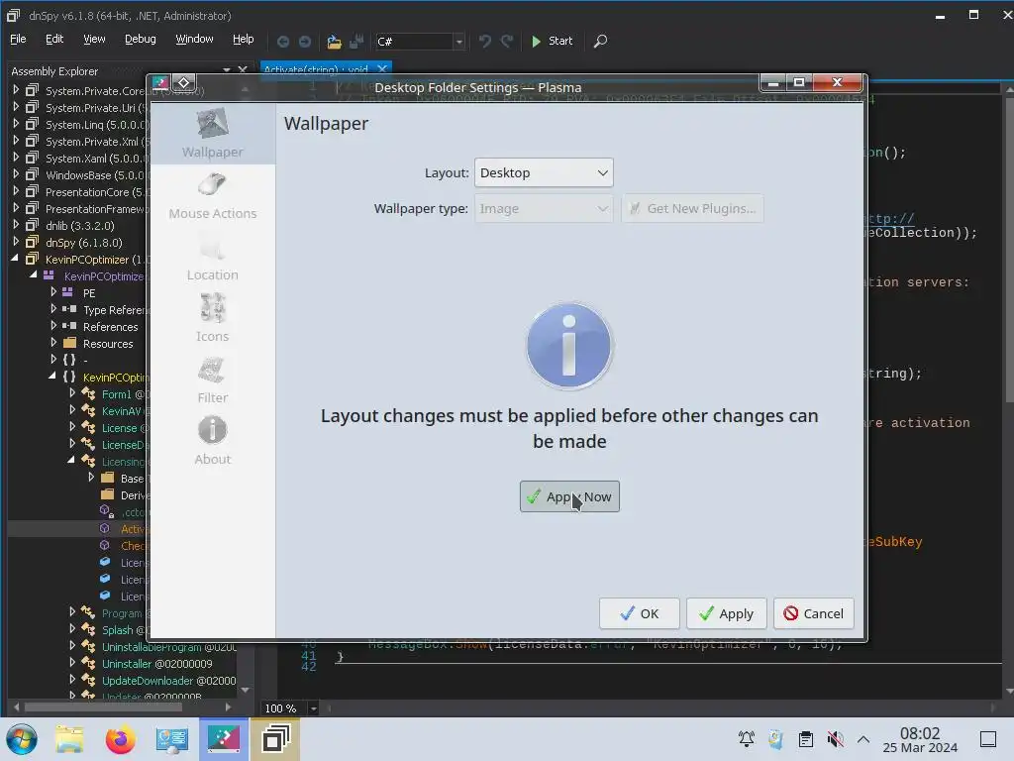The height and width of the screenshot is (761, 1014).
Task: Cancel the Desktop Folder Settings dialog
Action: tap(814, 613)
